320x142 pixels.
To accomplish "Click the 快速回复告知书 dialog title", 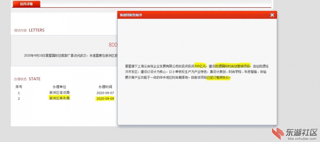I will 131,15.
